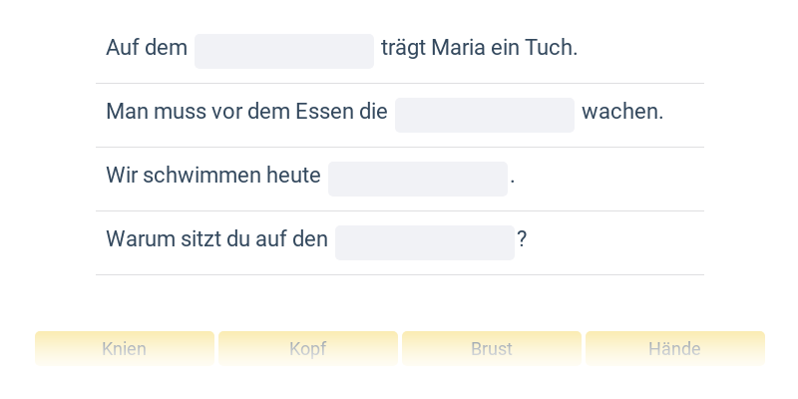Click the phrase "trägt Maria ein Tuch."
798x399 pixels.
point(479,48)
